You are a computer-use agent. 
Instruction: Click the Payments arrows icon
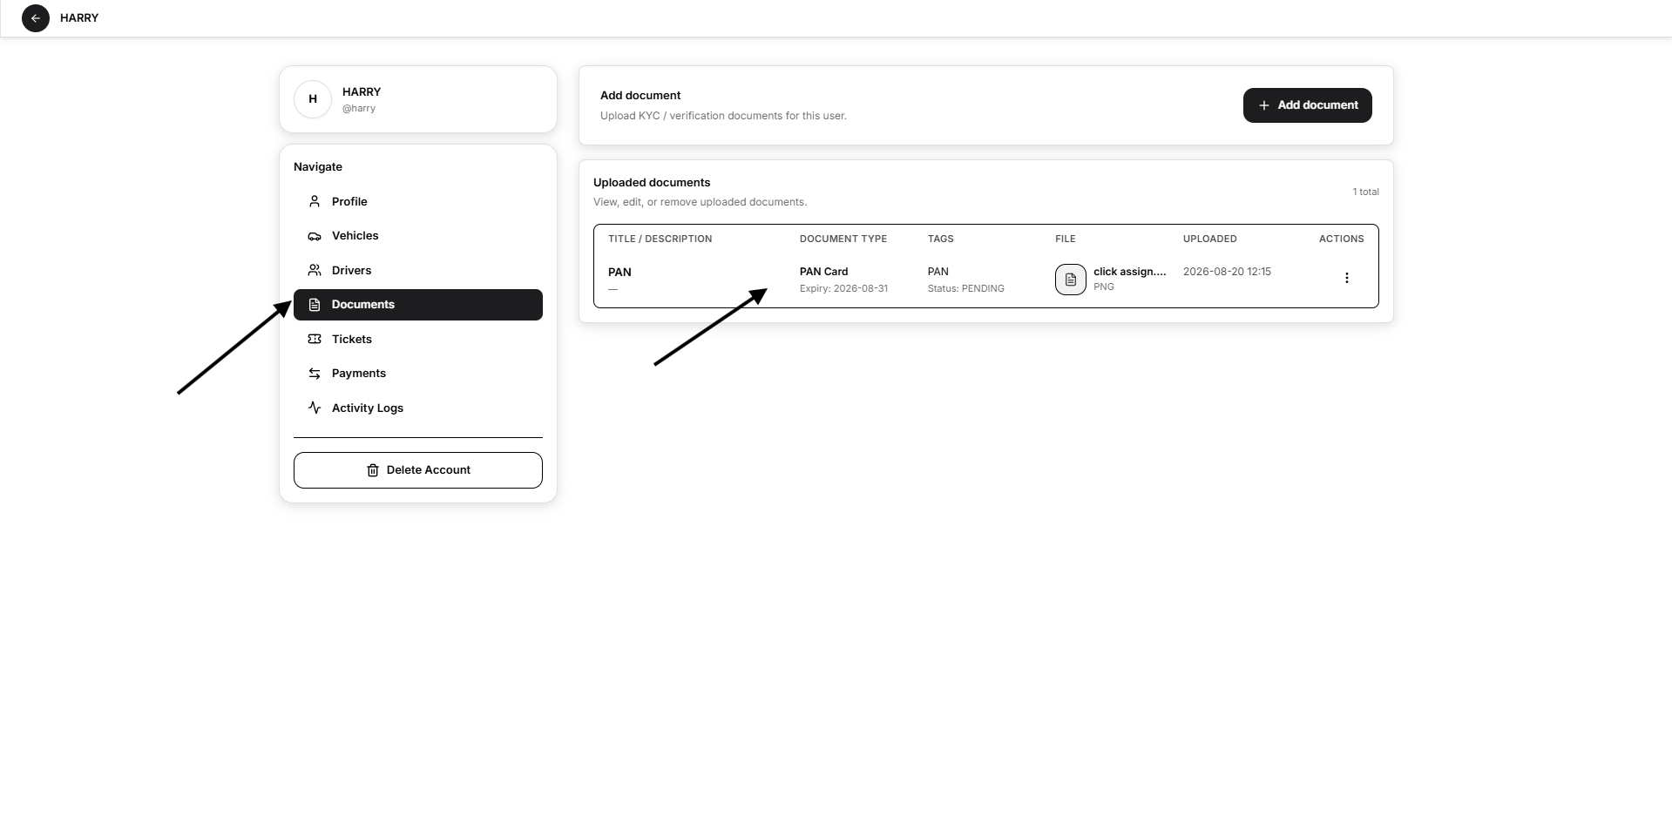pyautogui.click(x=315, y=374)
